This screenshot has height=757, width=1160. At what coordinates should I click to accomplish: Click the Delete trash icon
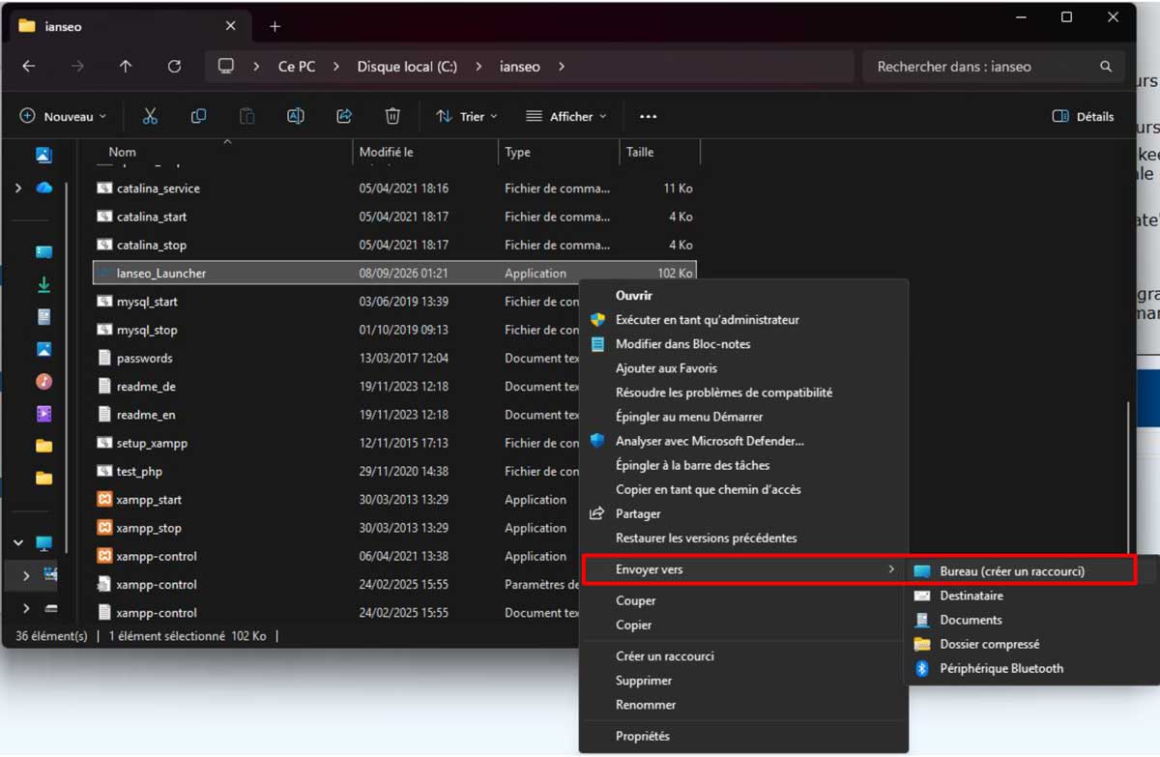pos(392,116)
